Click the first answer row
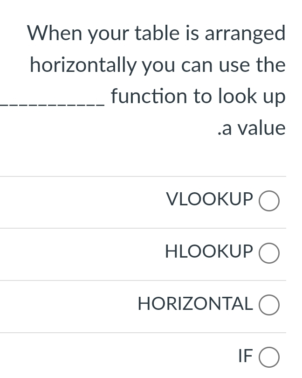The width and height of the screenshot is (302, 378). pos(151,202)
